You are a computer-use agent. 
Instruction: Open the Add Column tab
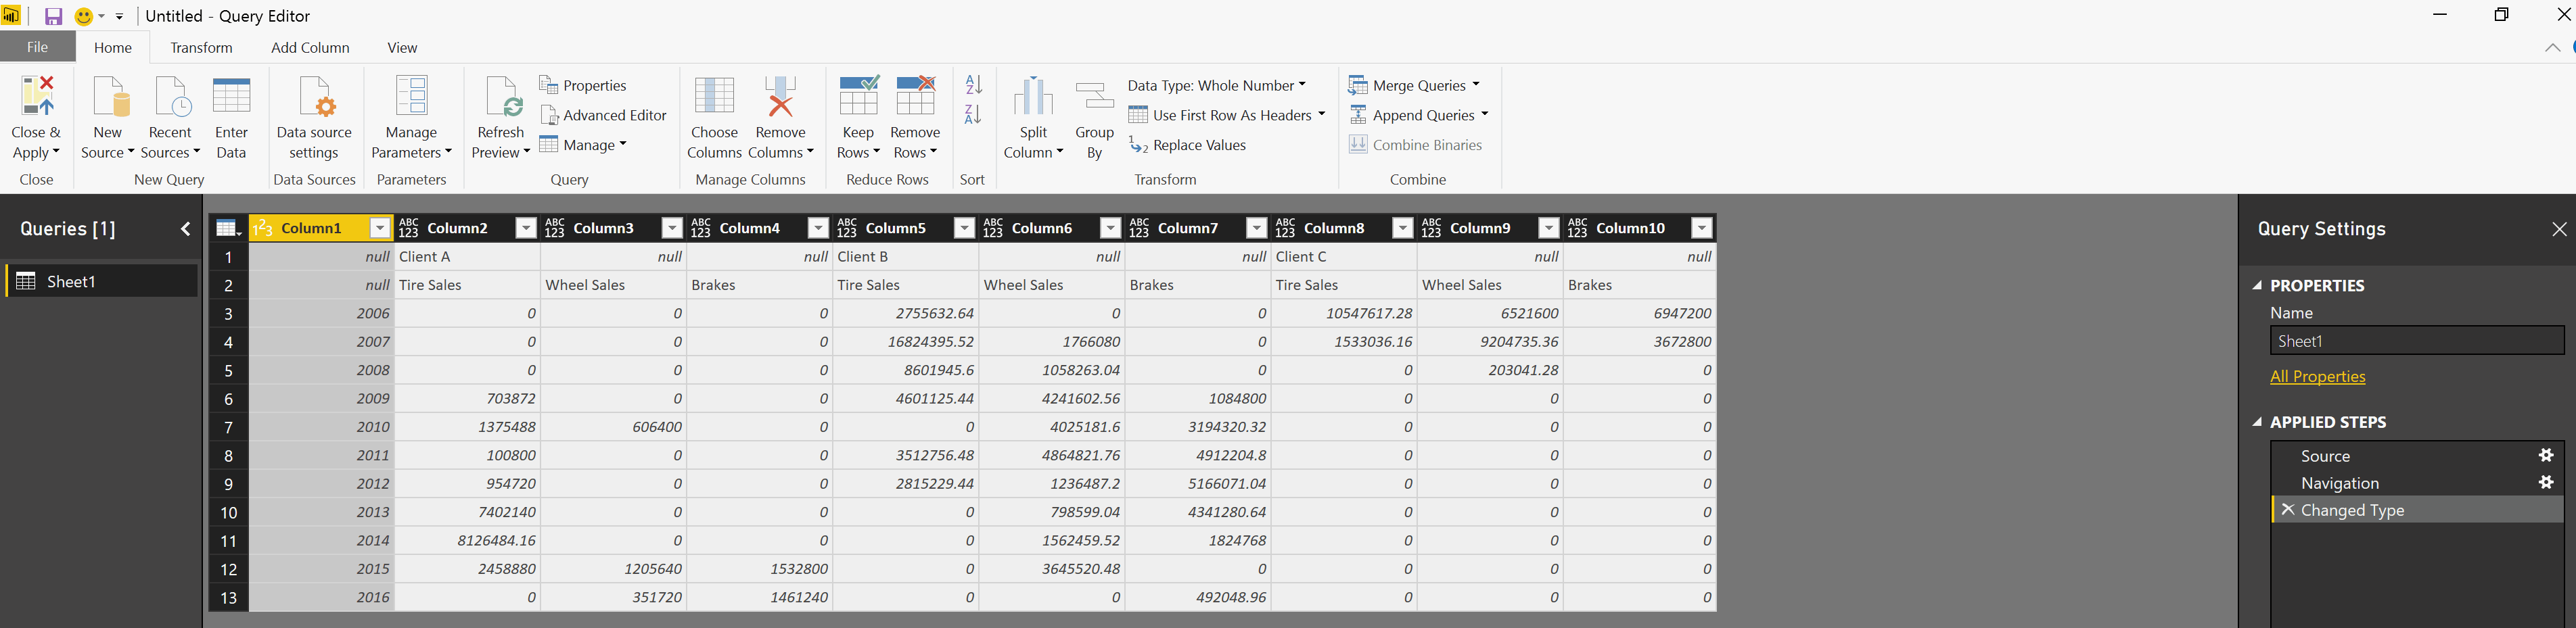[x=310, y=47]
